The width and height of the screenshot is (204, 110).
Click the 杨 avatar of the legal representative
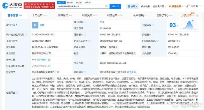35,25
